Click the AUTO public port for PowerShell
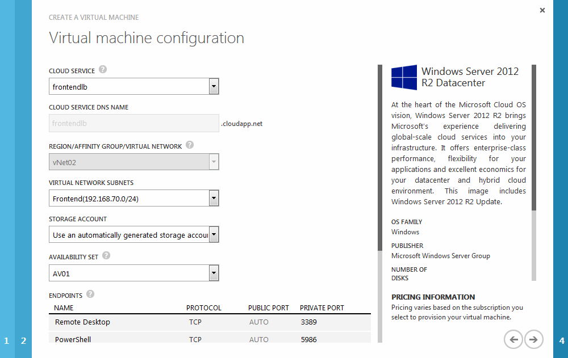 (258, 339)
